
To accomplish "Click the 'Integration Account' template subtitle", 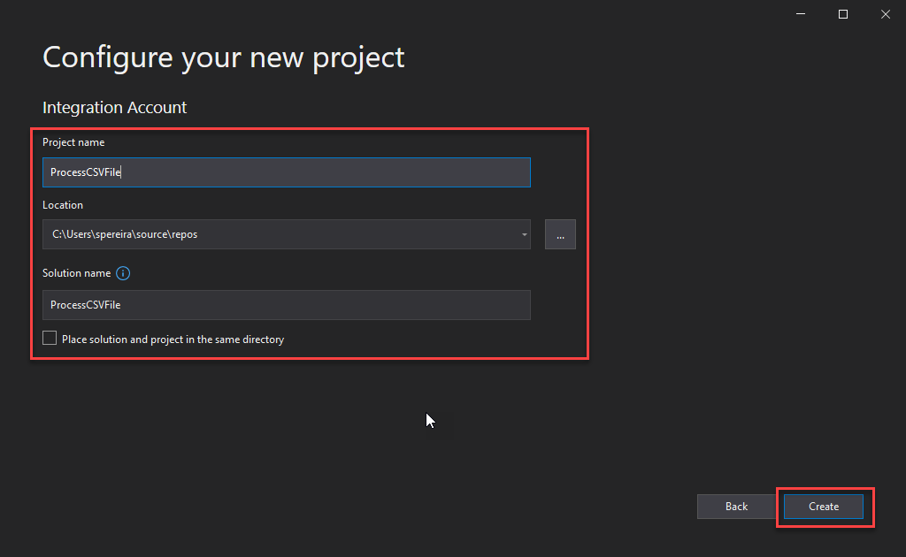I will (x=115, y=108).
